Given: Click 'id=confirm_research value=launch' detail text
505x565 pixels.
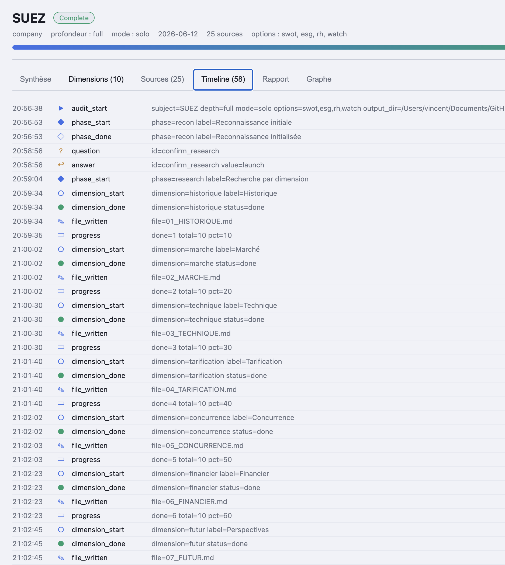Looking at the screenshot, I should (x=207, y=165).
